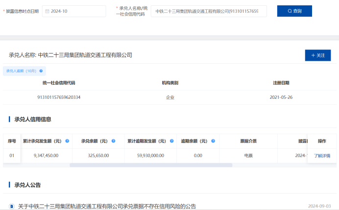Click the 机构类别 column label
The image size is (339, 210).
[x=170, y=83]
